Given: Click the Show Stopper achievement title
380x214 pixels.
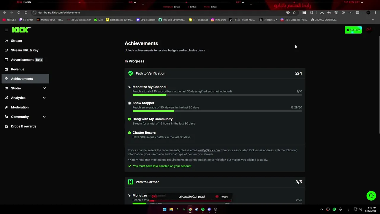Looking at the screenshot, I should [143, 103].
